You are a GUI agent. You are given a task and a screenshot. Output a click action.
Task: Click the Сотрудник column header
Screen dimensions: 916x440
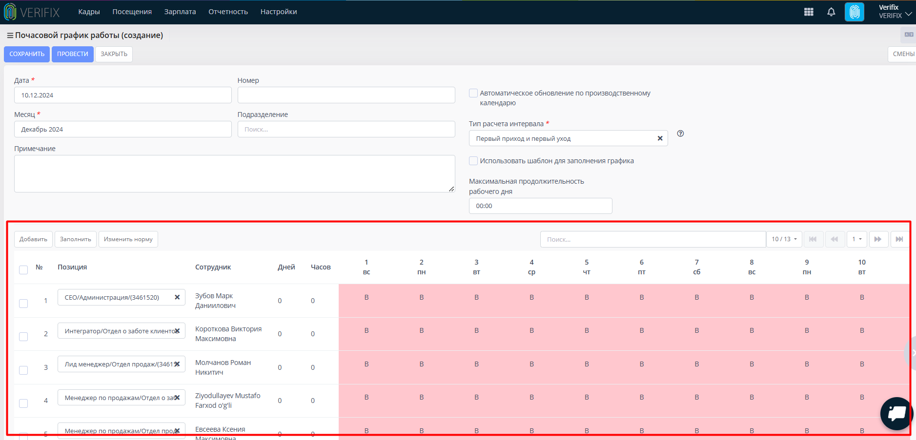pyautogui.click(x=213, y=267)
